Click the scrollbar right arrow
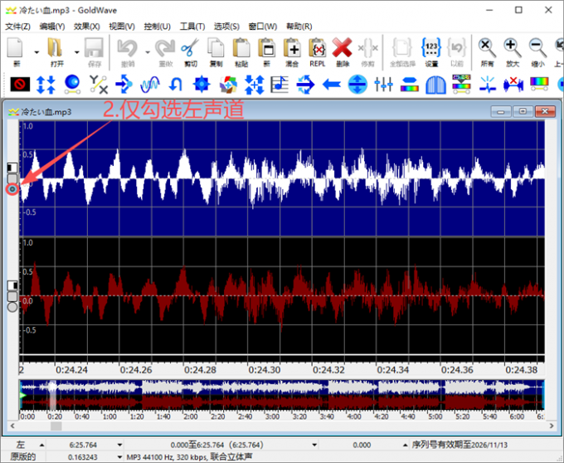Screen dimensions: 564x463 click(552, 426)
